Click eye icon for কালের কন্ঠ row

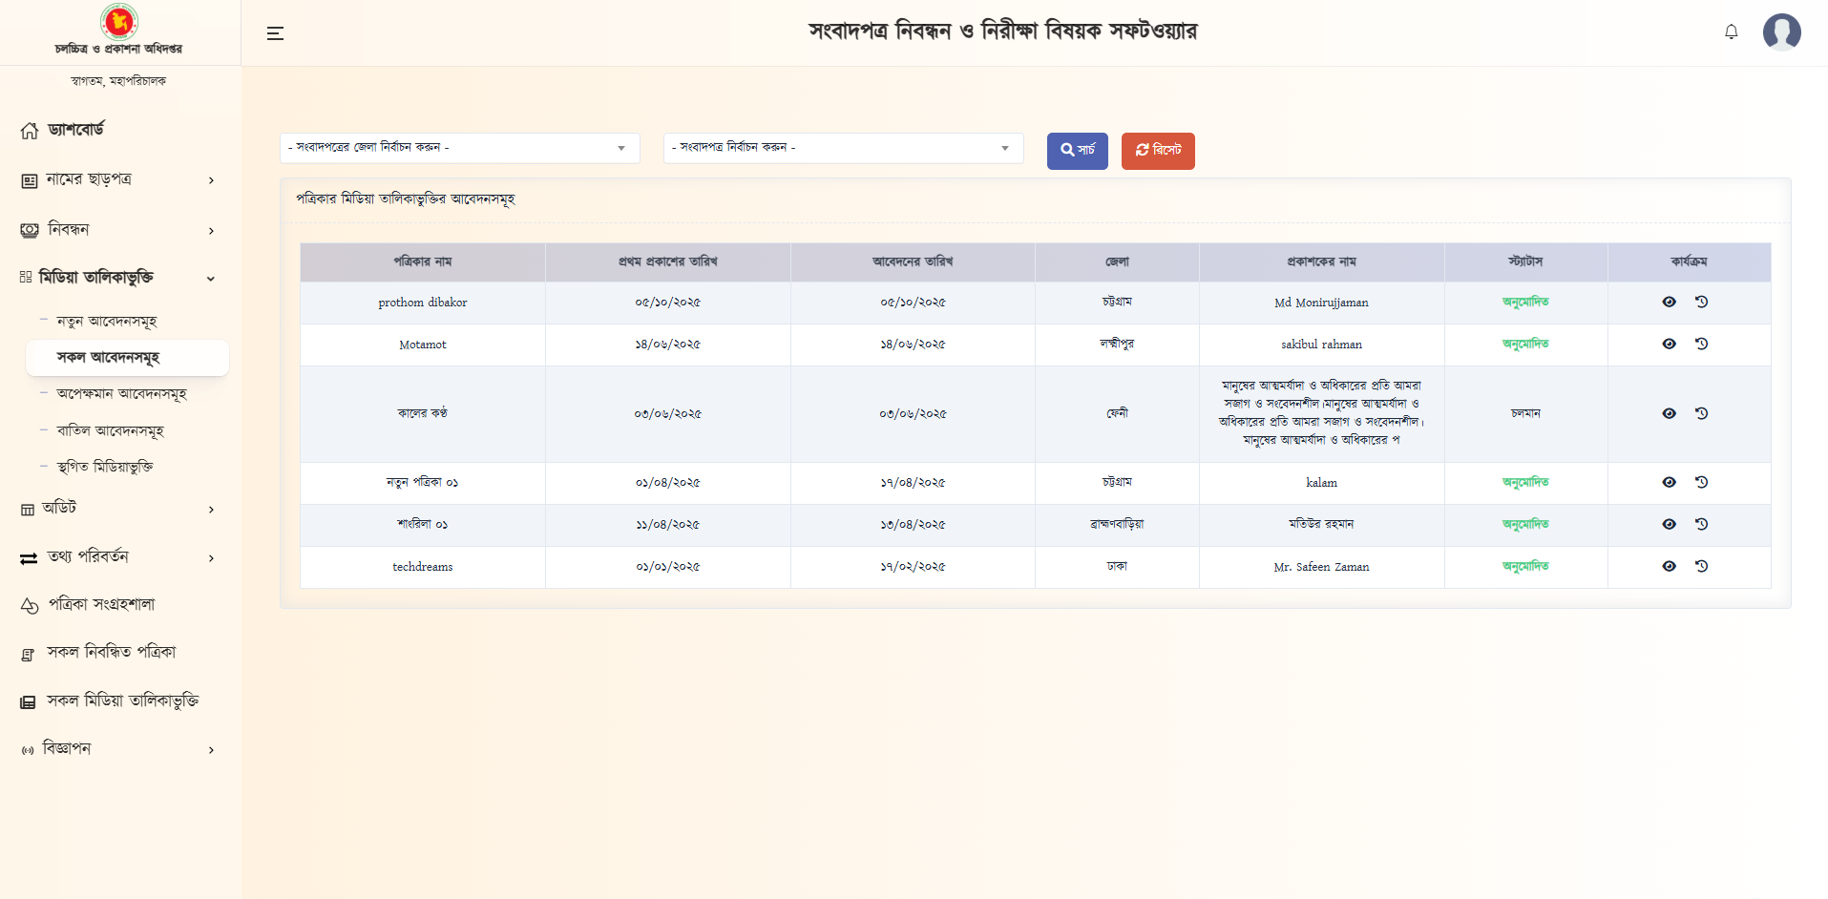coord(1669,413)
